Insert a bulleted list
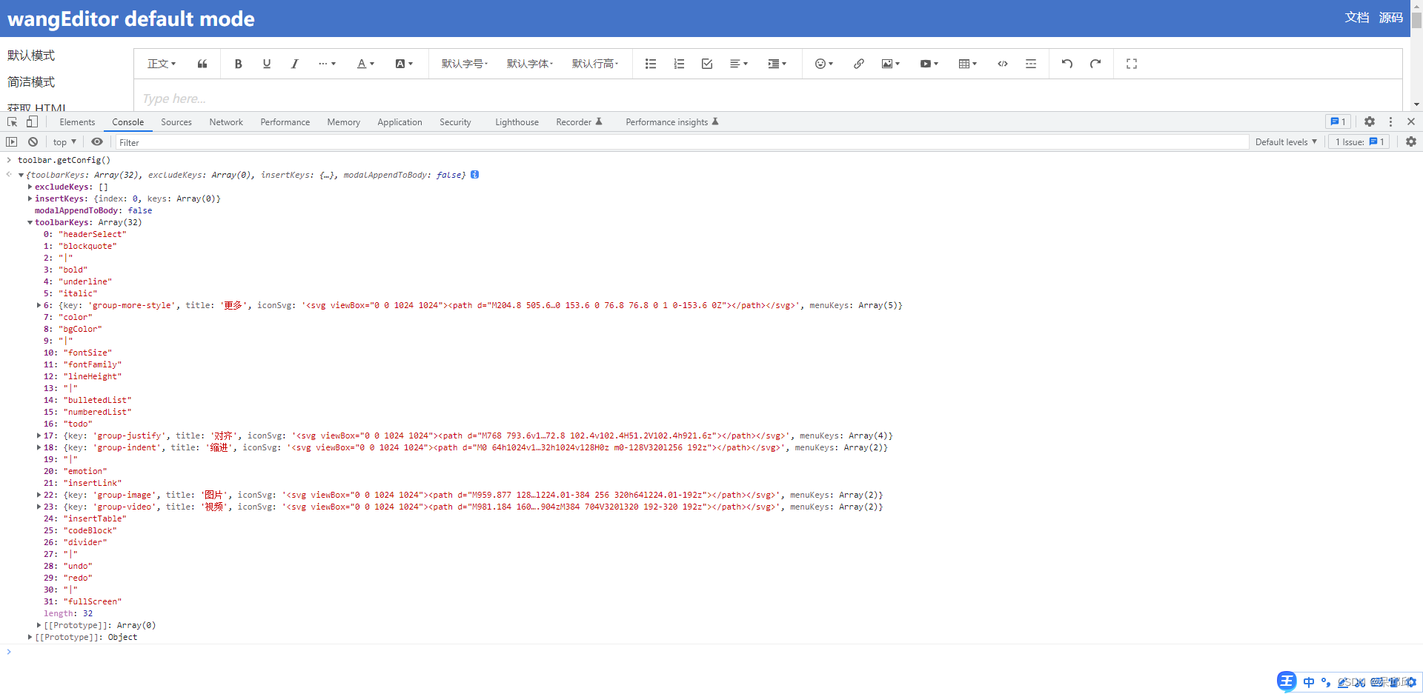 [x=651, y=64]
